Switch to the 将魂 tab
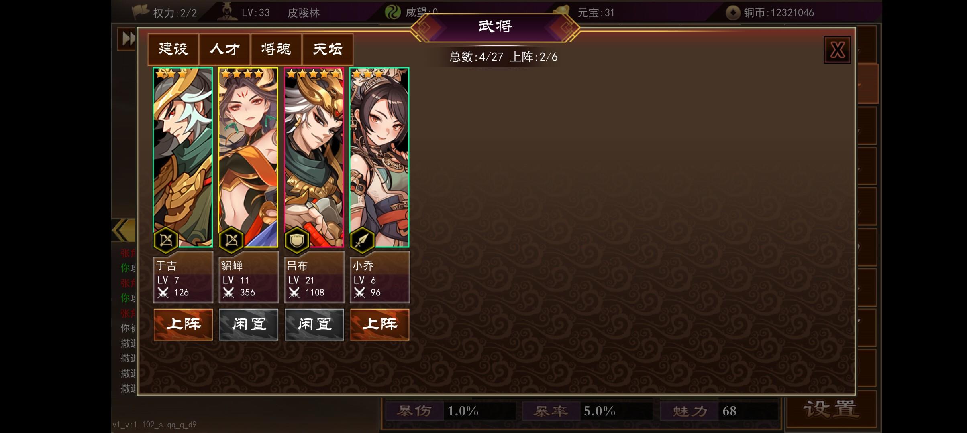 (x=276, y=49)
